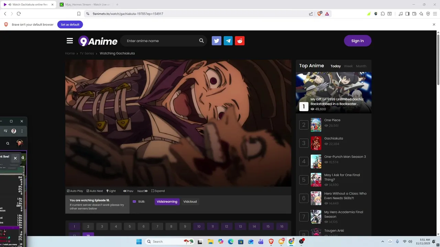The width and height of the screenshot is (440, 247).
Task: Go to the next episode with Next
Action: (142, 191)
